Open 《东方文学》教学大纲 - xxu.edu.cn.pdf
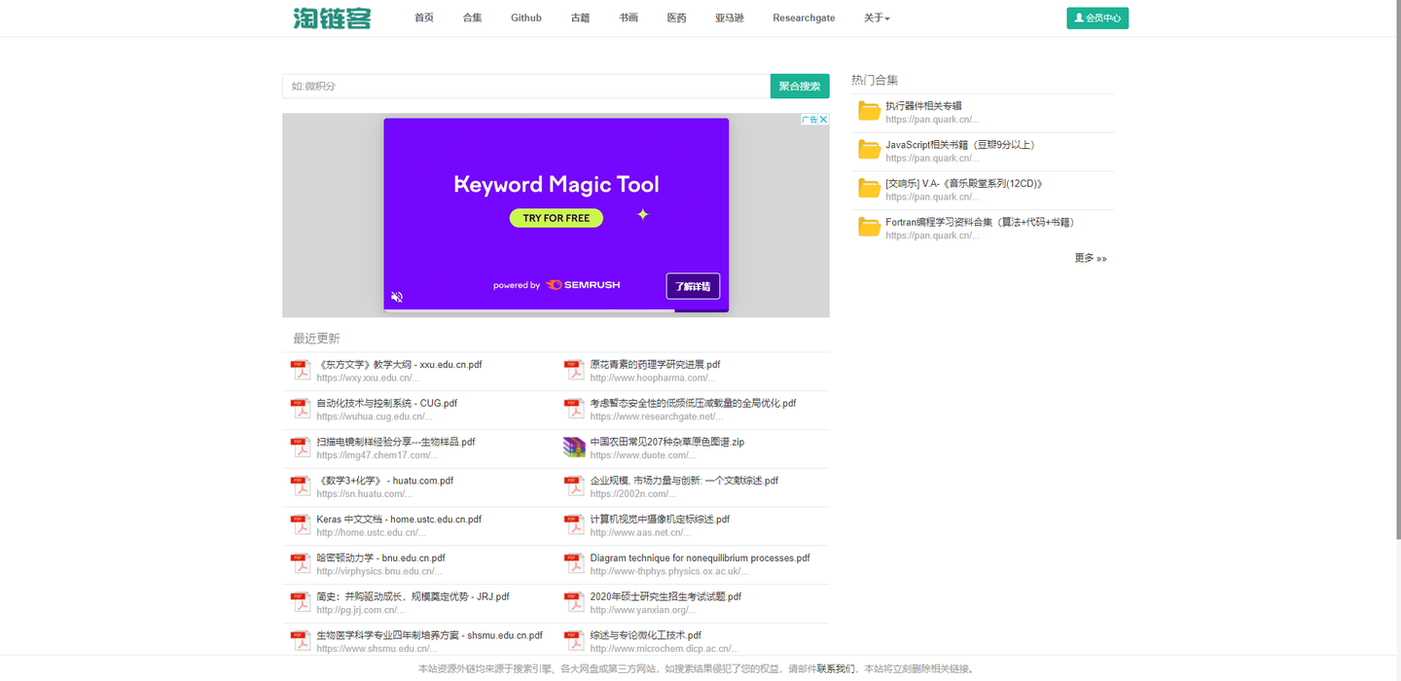1401x681 pixels. click(x=399, y=365)
